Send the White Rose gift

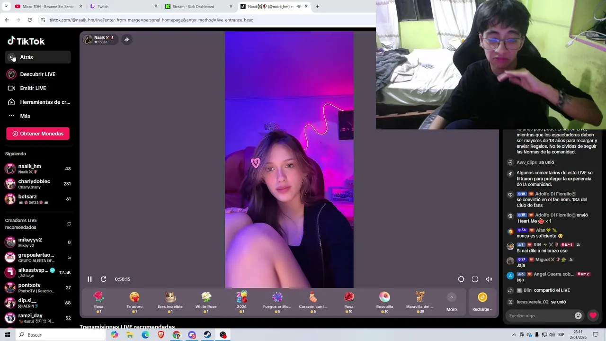click(206, 302)
